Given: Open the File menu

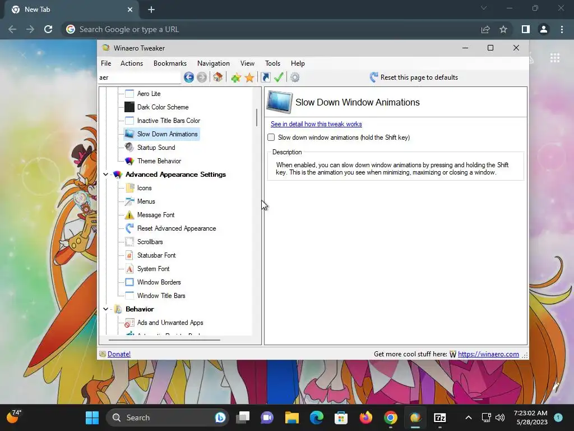Looking at the screenshot, I should pyautogui.click(x=106, y=63).
